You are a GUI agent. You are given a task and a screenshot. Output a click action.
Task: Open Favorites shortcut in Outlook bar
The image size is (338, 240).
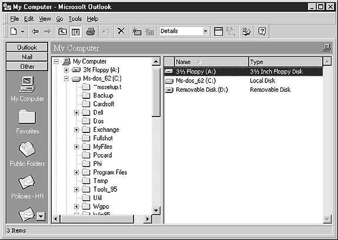coord(28,122)
